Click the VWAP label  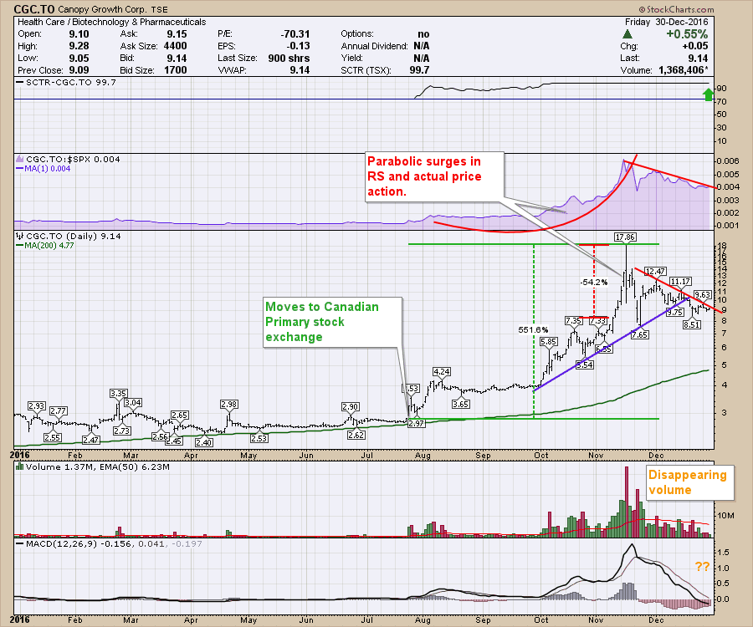click(x=232, y=70)
